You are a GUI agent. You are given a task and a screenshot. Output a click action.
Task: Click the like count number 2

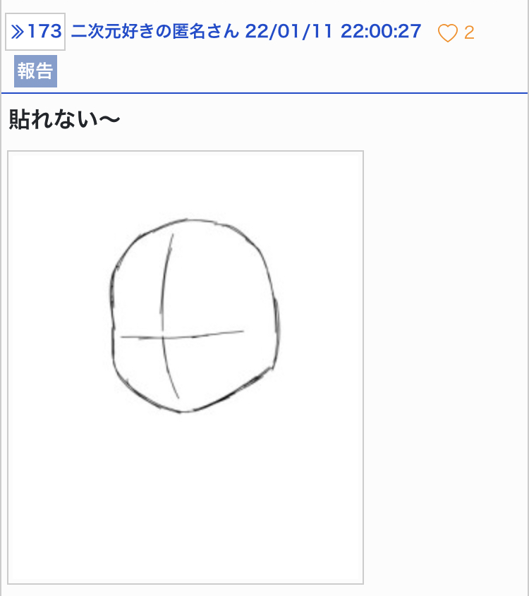point(469,32)
